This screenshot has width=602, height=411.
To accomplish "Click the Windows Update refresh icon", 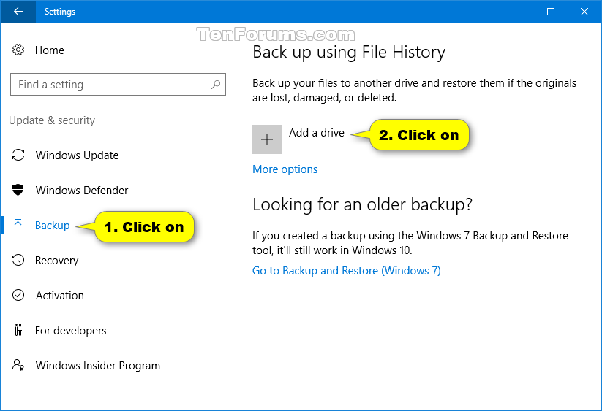I will pyautogui.click(x=18, y=155).
